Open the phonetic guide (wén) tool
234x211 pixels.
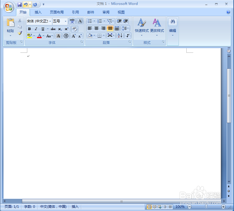tap(72, 21)
